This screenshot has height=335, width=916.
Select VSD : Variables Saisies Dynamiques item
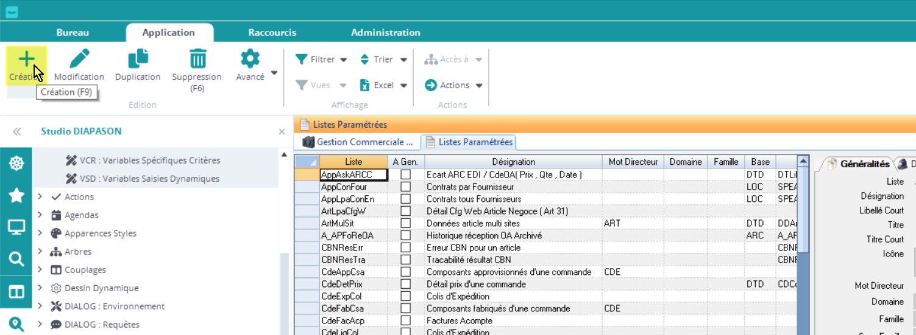(149, 179)
